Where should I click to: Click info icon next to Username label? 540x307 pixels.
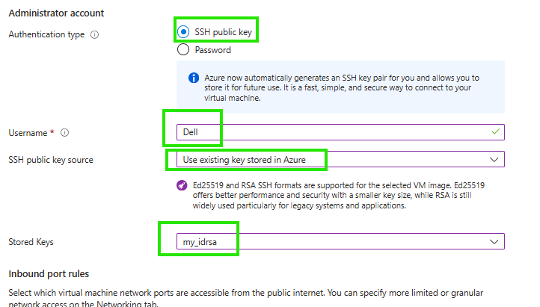click(x=65, y=133)
